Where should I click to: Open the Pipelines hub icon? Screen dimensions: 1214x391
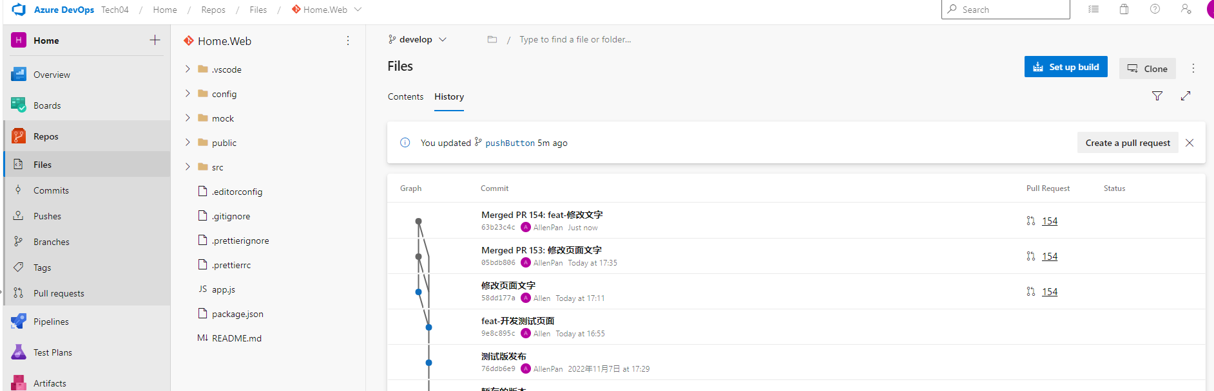[x=19, y=322]
